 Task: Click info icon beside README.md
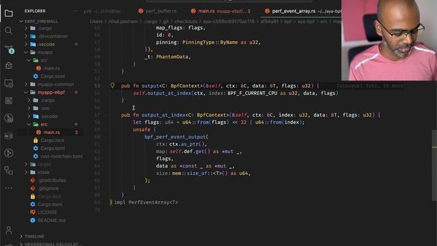(x=33, y=220)
